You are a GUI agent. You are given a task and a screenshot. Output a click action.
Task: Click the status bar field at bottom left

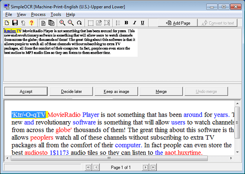click(42, 167)
